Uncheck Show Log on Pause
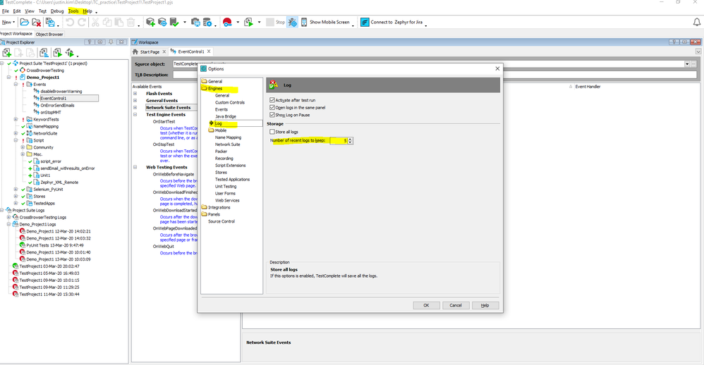 [x=273, y=114]
